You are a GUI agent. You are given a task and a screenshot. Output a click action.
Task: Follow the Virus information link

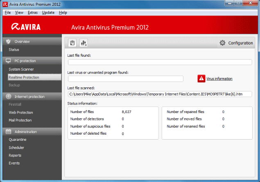coord(219,79)
